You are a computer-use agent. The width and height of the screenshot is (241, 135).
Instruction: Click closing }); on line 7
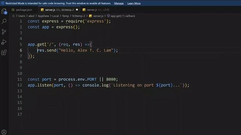pyautogui.click(x=31, y=56)
